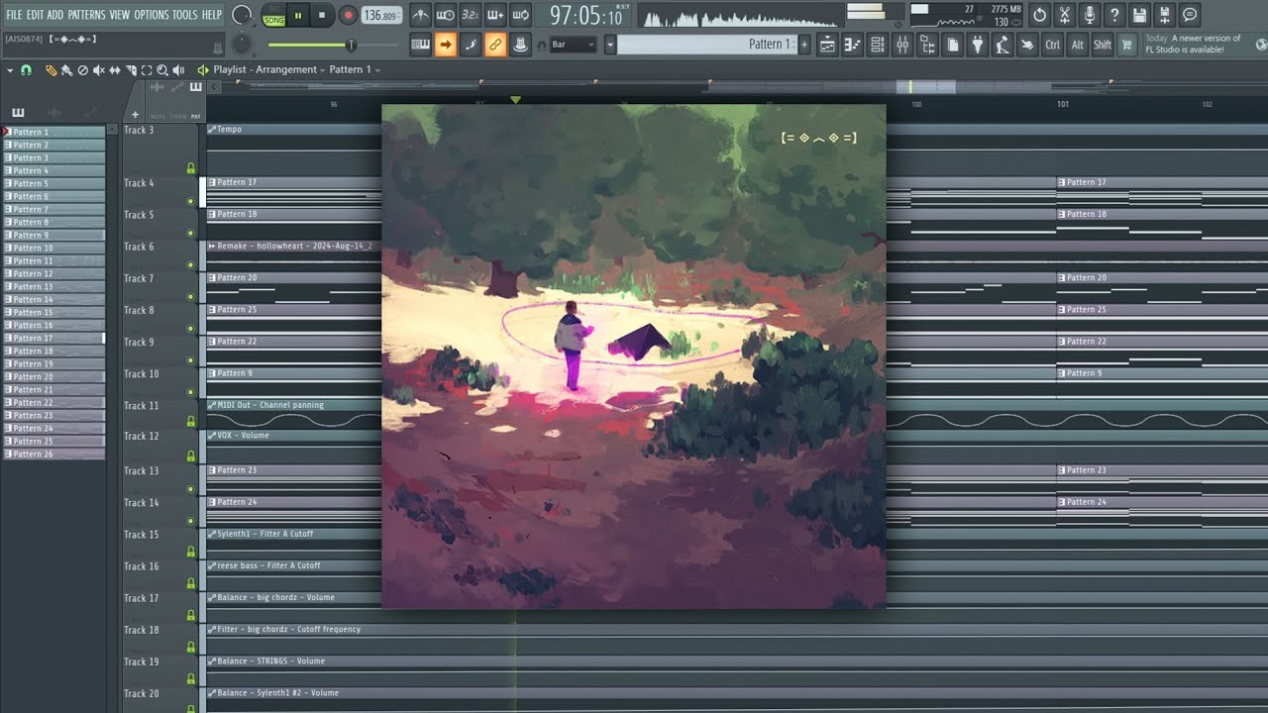The image size is (1268, 713).
Task: Add a new pattern with plus button
Action: 803,45
